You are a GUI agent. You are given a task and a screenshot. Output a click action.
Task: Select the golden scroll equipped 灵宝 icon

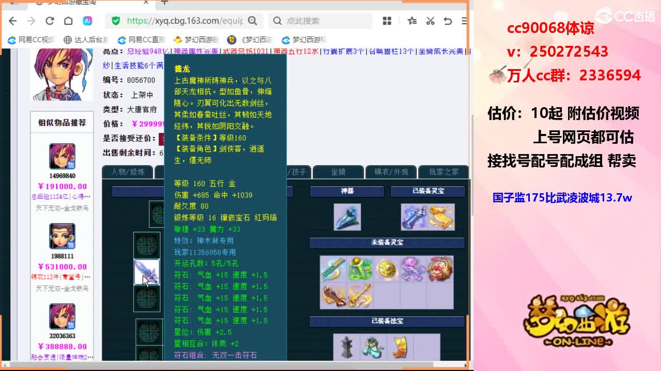point(441,216)
